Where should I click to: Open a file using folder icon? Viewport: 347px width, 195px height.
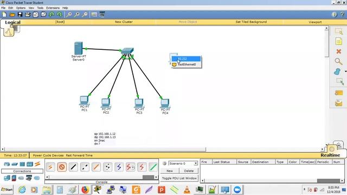tap(12, 15)
